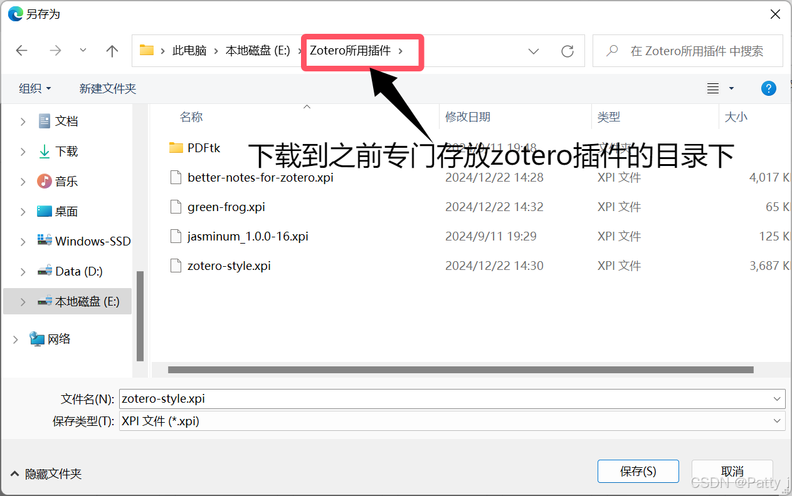Image resolution: width=792 pixels, height=496 pixels.
Task: Close the 另存为 dialog
Action: pyautogui.click(x=775, y=13)
